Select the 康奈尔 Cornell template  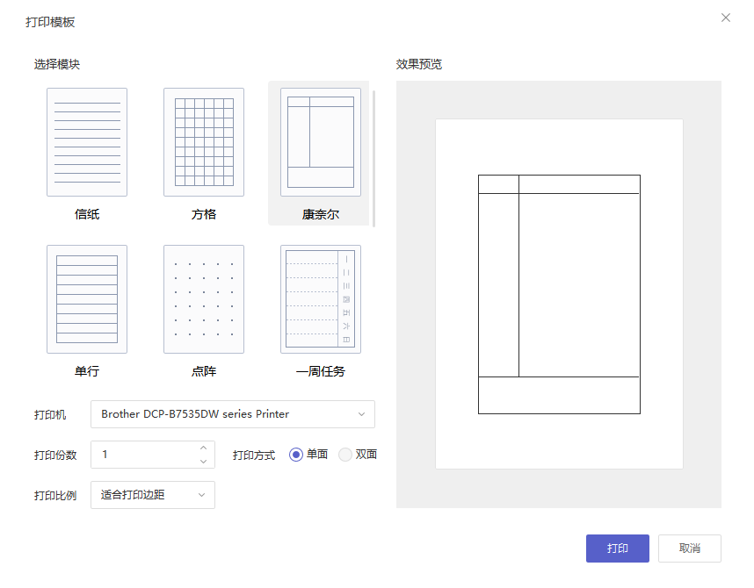(x=320, y=142)
